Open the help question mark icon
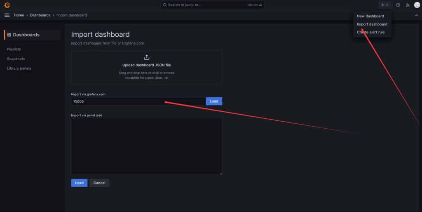 (x=398, y=5)
